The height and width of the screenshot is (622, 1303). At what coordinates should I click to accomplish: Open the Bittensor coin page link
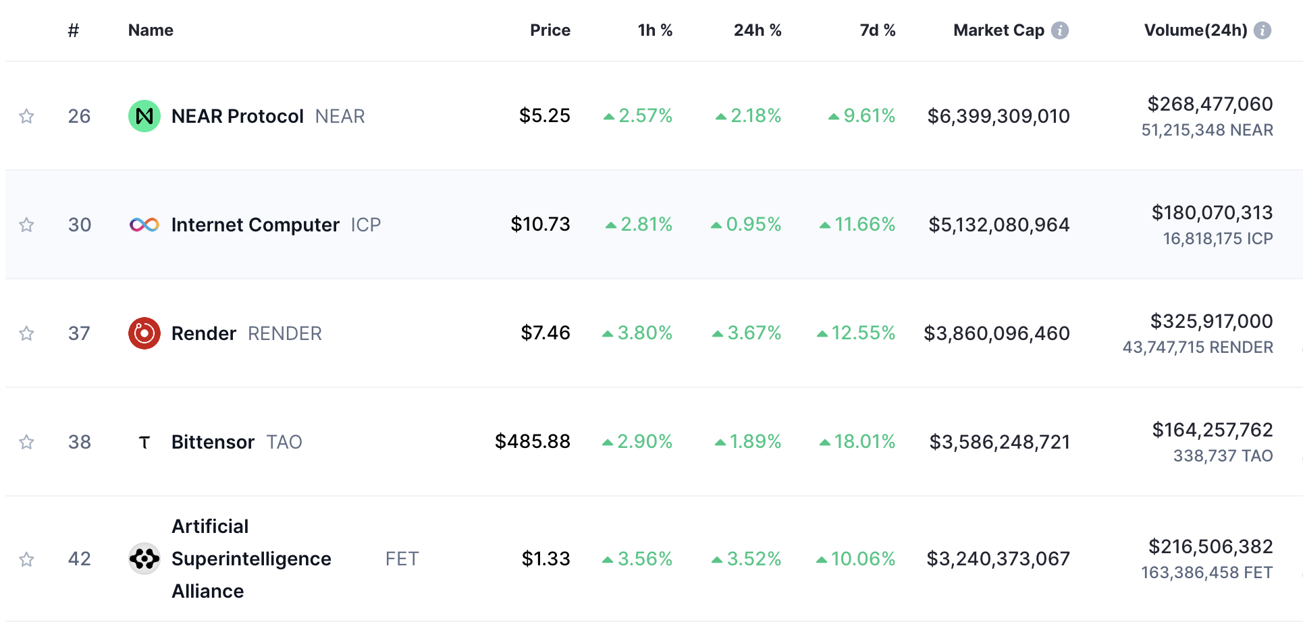tap(213, 442)
